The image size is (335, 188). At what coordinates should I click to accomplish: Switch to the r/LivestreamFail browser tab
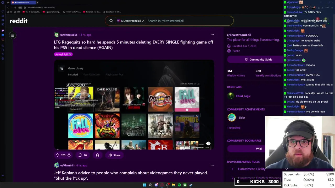(23, 2)
